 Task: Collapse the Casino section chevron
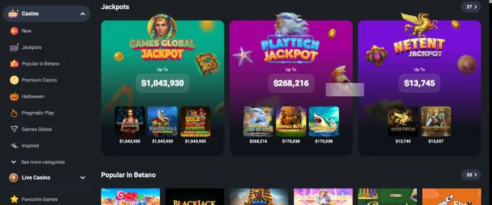click(x=83, y=14)
